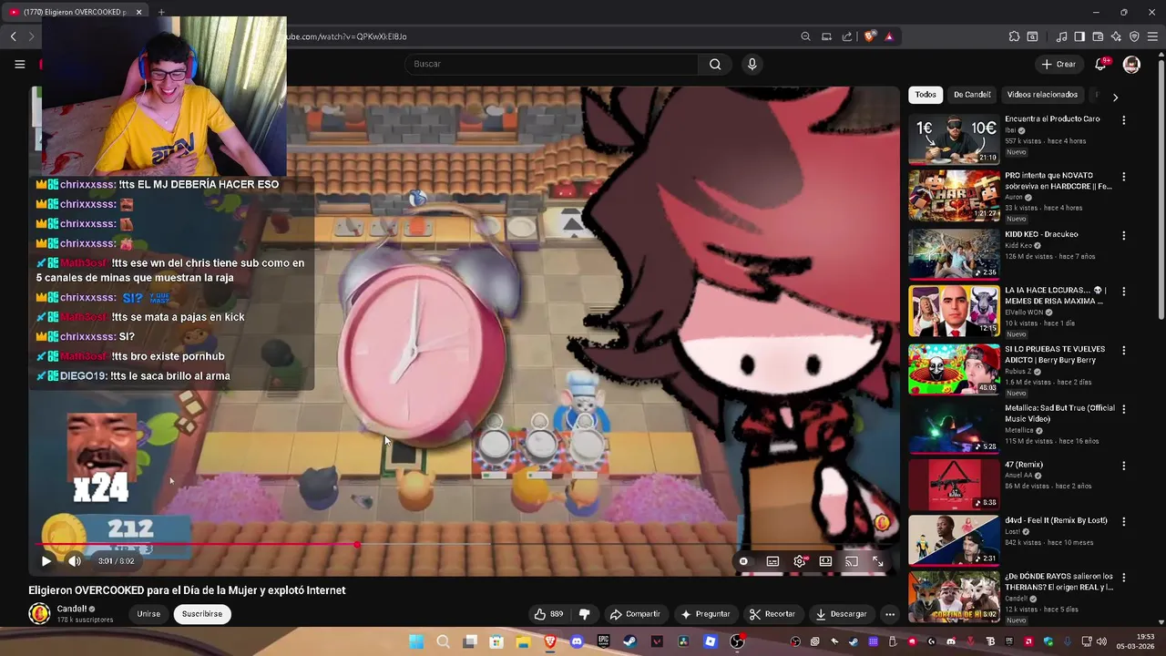Cast video to a TV
The width and height of the screenshot is (1166, 656).
point(852,561)
